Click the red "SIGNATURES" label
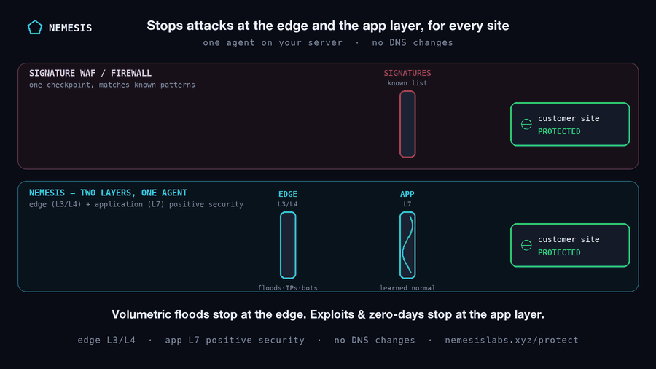This screenshot has height=369, width=656. pyautogui.click(x=407, y=73)
